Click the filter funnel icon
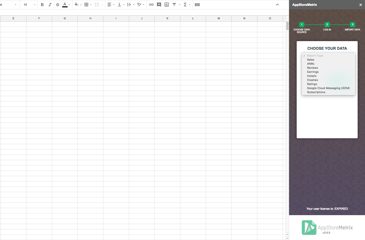This screenshot has height=240, width=365. [x=174, y=5]
